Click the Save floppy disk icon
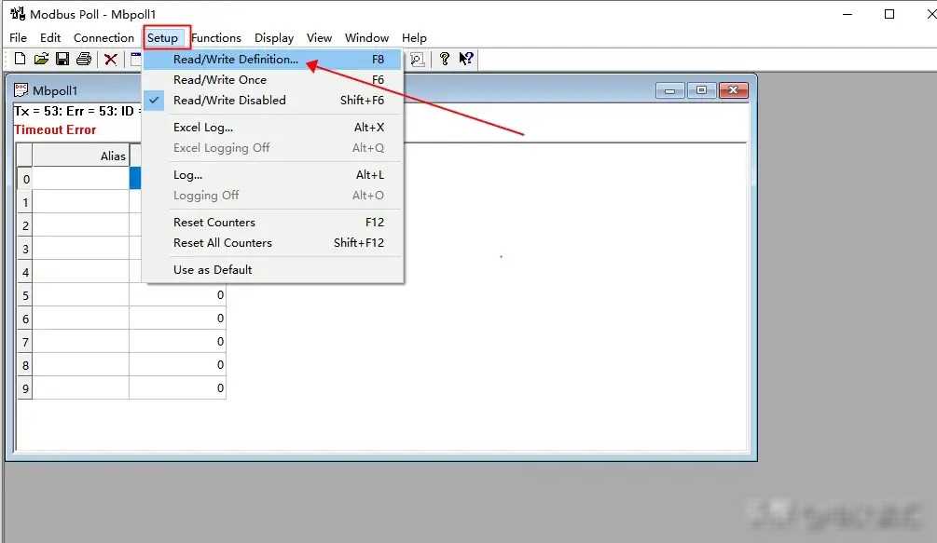 (62, 59)
